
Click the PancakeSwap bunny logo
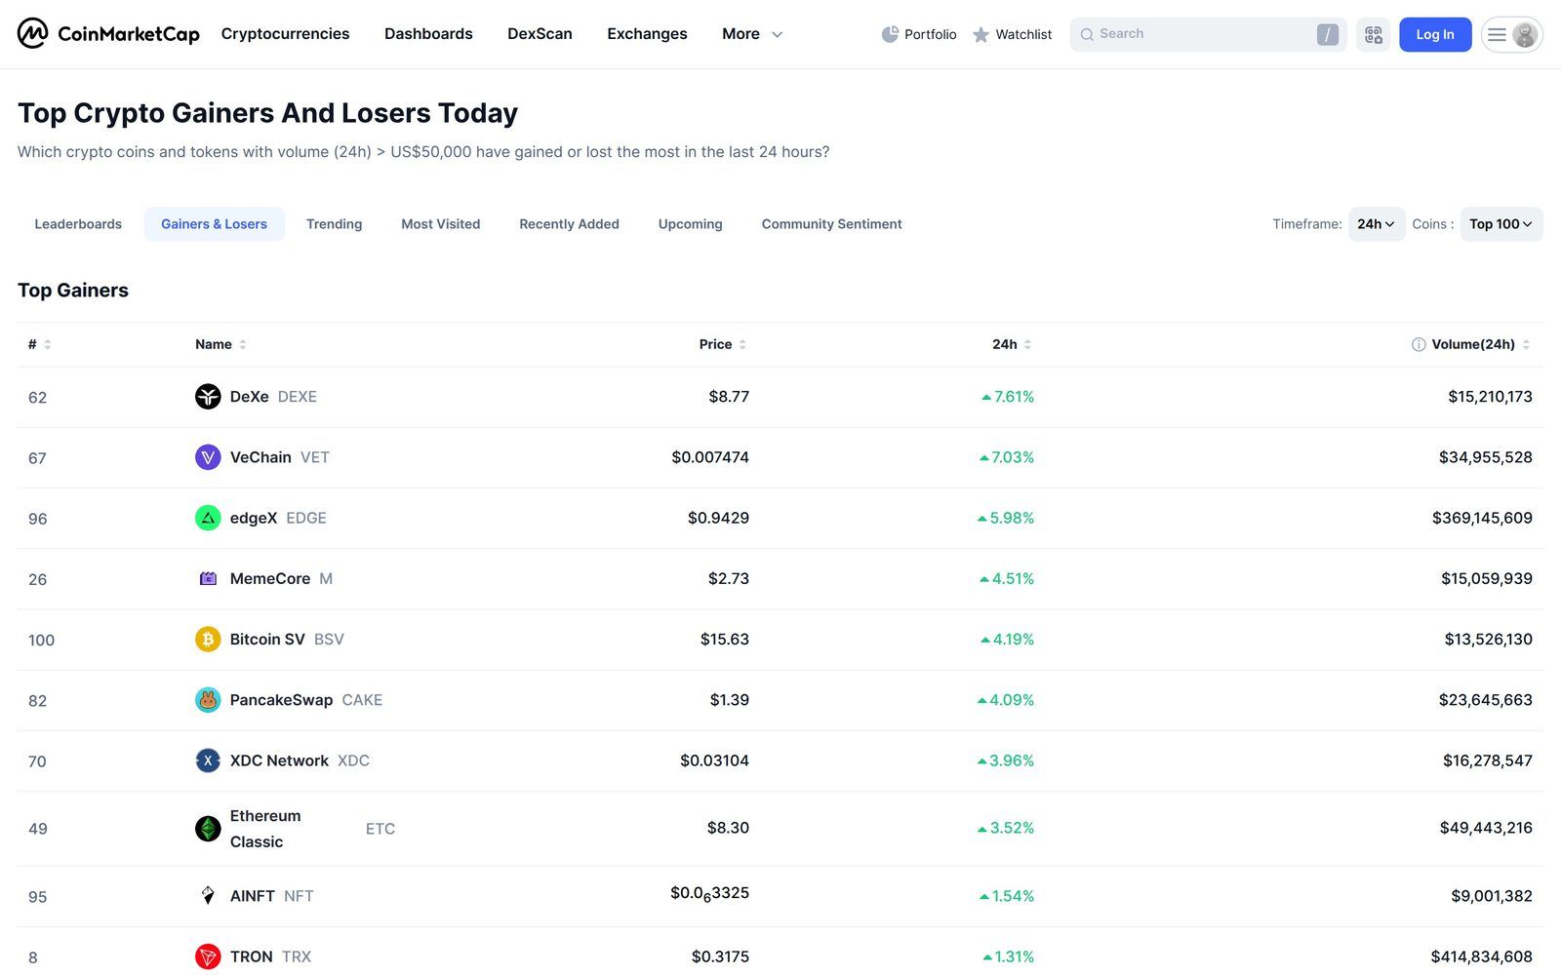(208, 700)
